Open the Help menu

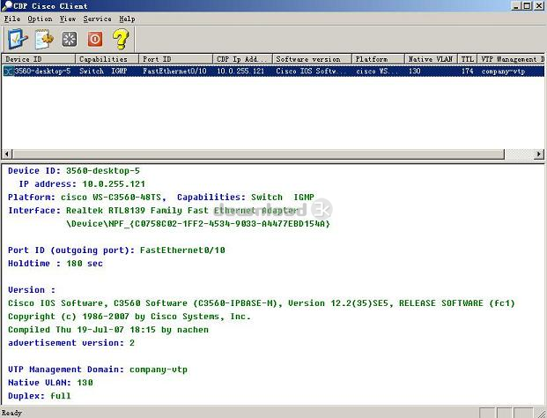point(127,19)
